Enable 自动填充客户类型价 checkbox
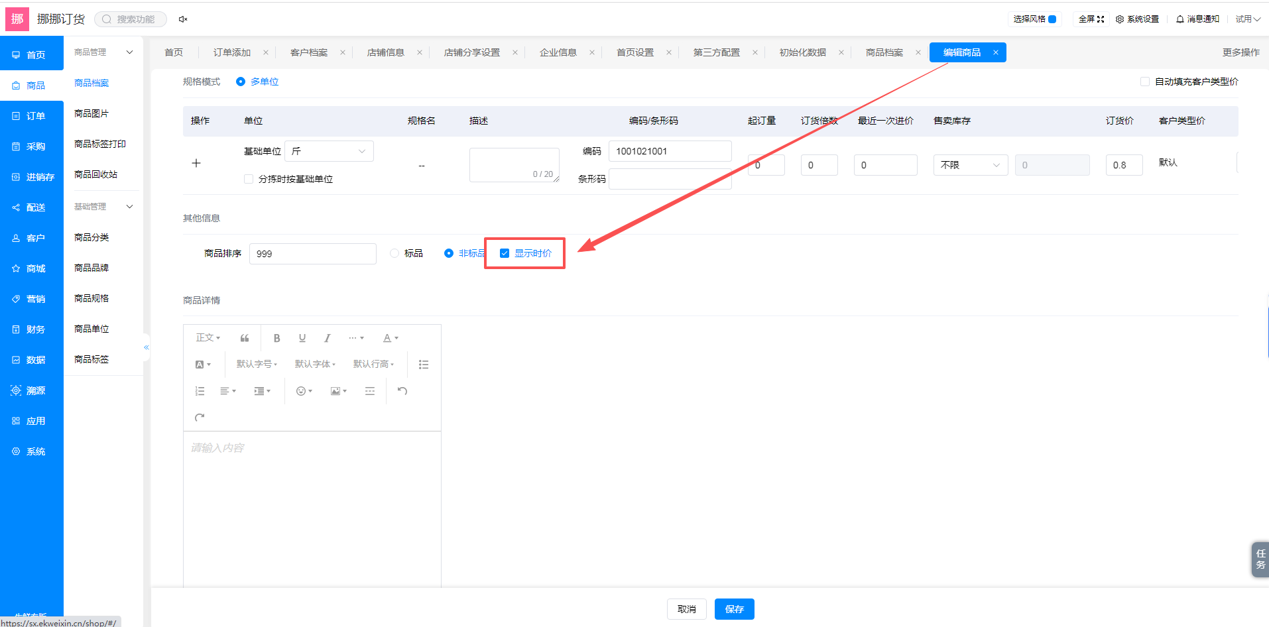The height and width of the screenshot is (627, 1269). pyautogui.click(x=1145, y=82)
